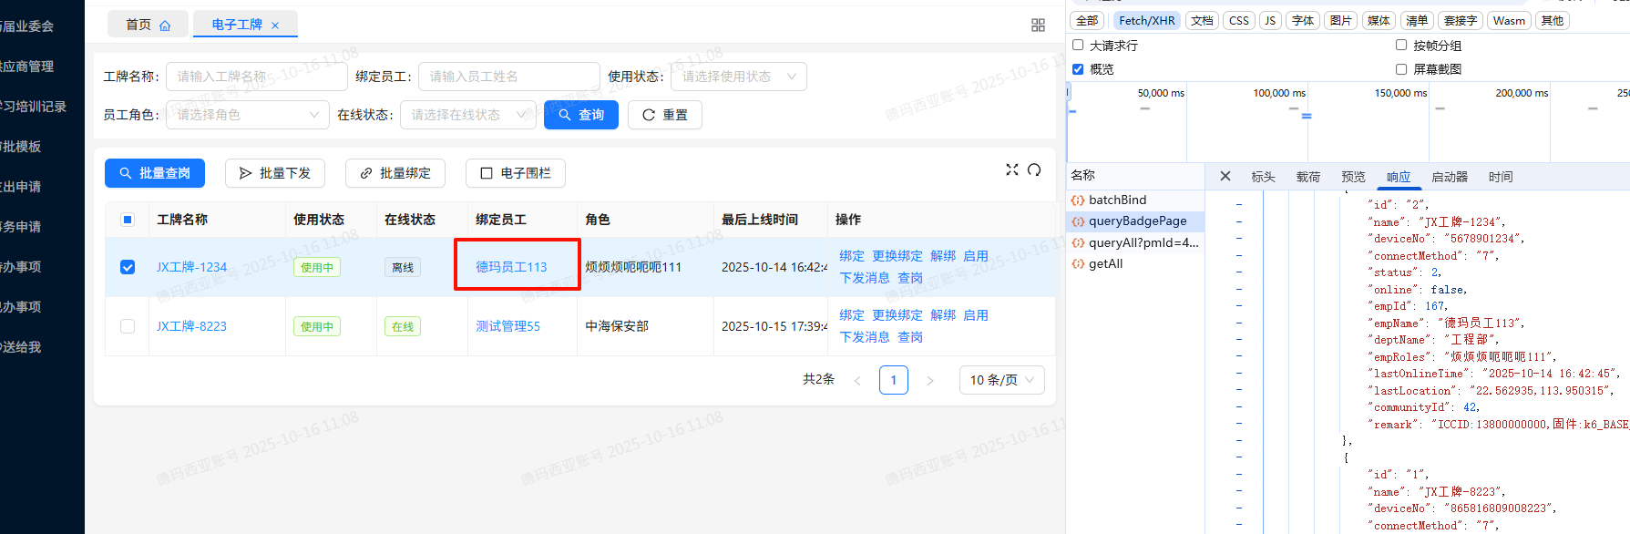Open 习培训记录 in the left sidebar
1630x534 pixels.
pos(34,107)
